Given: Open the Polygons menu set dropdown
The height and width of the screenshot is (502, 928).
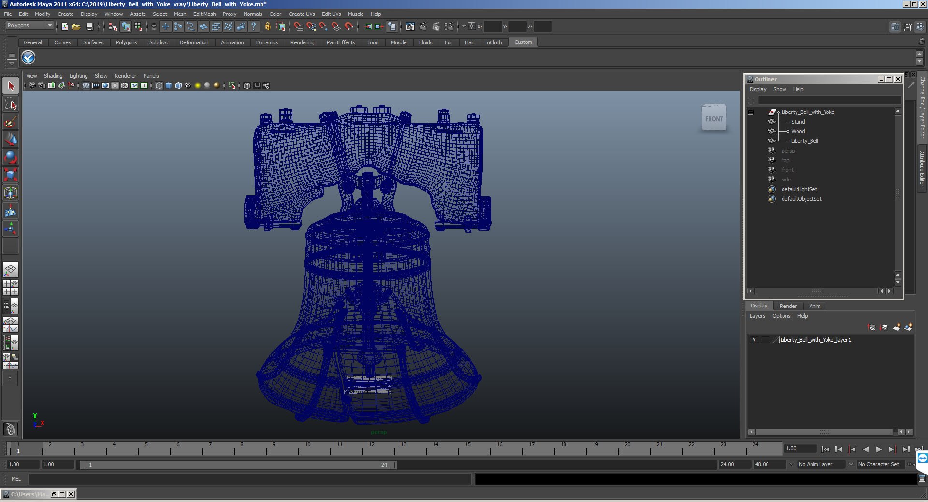Looking at the screenshot, I should coord(29,25).
